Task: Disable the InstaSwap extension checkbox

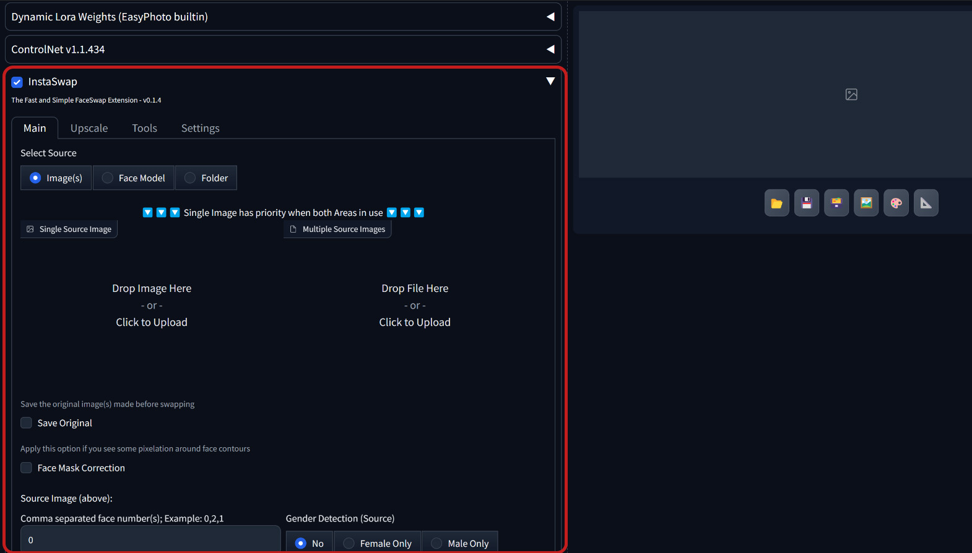Action: tap(17, 82)
